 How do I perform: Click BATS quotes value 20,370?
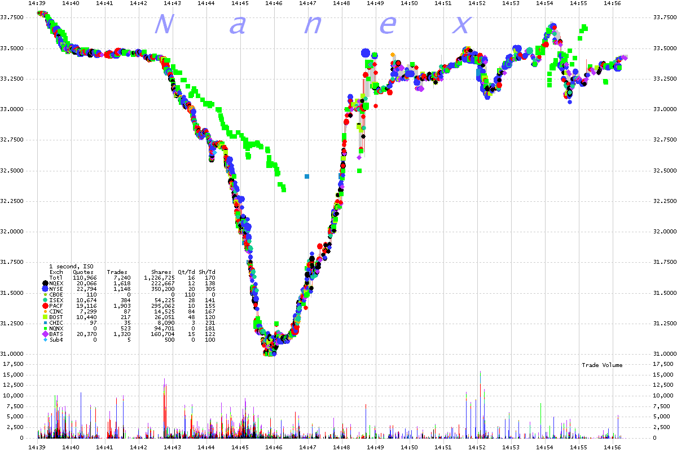(86, 334)
